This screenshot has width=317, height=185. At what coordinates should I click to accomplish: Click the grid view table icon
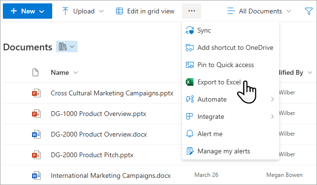120,11
